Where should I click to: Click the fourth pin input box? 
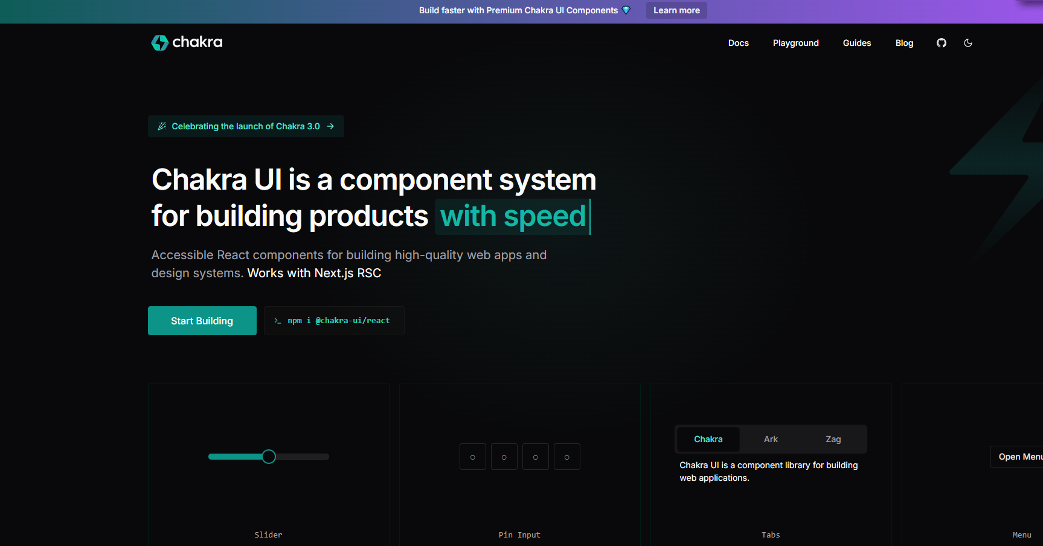(567, 457)
